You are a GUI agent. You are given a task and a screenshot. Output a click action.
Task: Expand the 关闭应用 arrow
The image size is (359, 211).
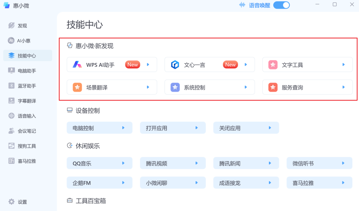[270, 128]
